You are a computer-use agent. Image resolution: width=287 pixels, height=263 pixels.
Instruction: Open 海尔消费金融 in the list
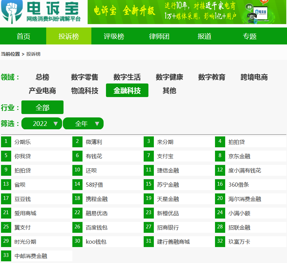[x=251, y=199]
